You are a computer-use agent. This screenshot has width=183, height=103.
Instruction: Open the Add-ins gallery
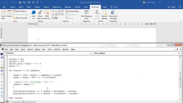click(x=34, y=15)
